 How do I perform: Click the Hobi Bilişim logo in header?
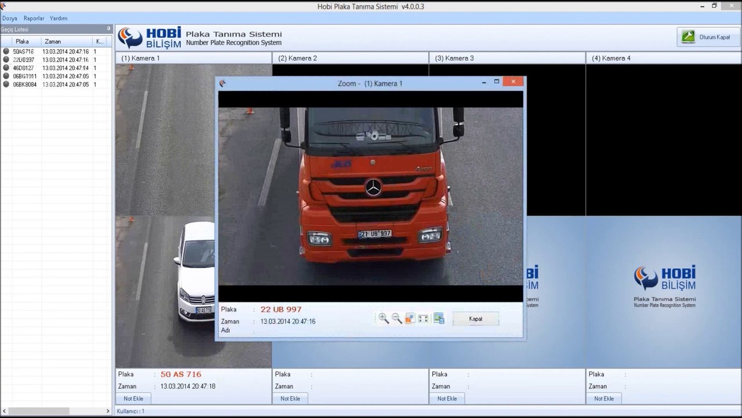pyautogui.click(x=150, y=37)
